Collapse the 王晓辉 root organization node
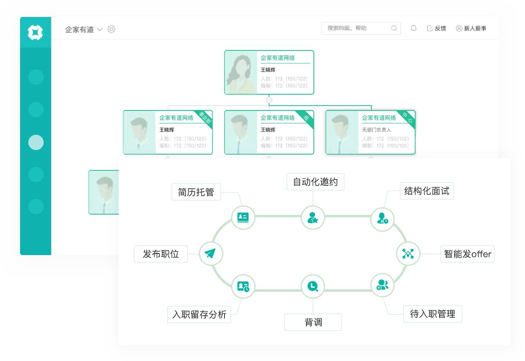The width and height of the screenshot is (525, 361). point(269,100)
